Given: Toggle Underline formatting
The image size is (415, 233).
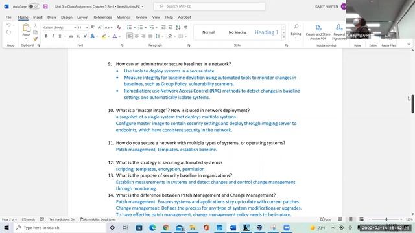Looking at the screenshot, I should pyautogui.click(x=60, y=36).
